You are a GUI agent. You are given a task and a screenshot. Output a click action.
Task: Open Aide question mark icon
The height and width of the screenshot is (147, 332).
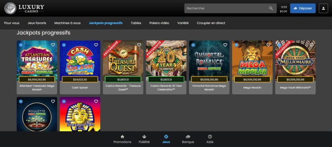[210, 137]
